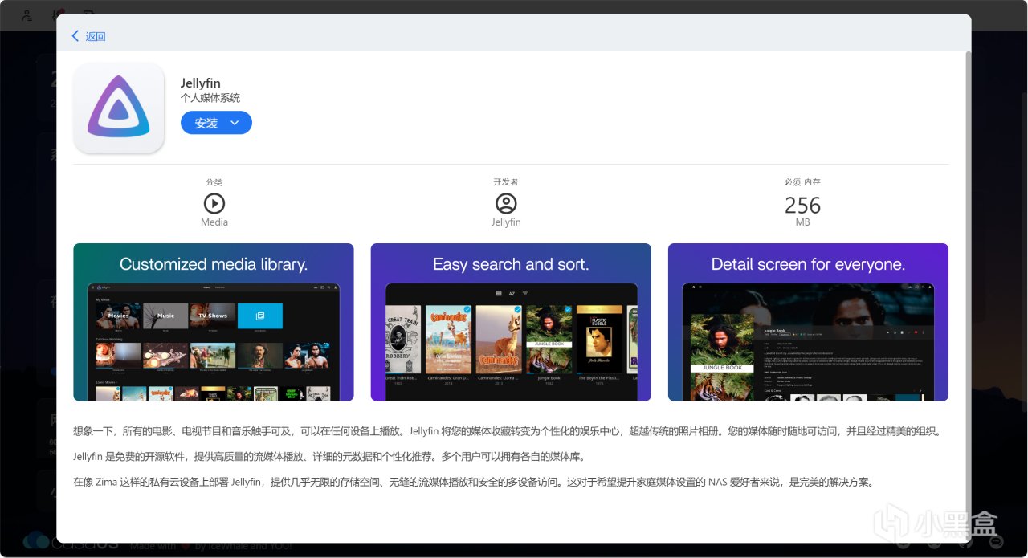Click the 必须 内存 label
The width and height of the screenshot is (1028, 558).
tap(802, 182)
